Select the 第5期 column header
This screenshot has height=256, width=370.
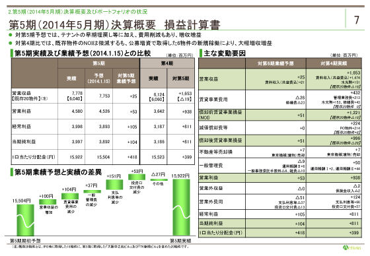pos(98,63)
